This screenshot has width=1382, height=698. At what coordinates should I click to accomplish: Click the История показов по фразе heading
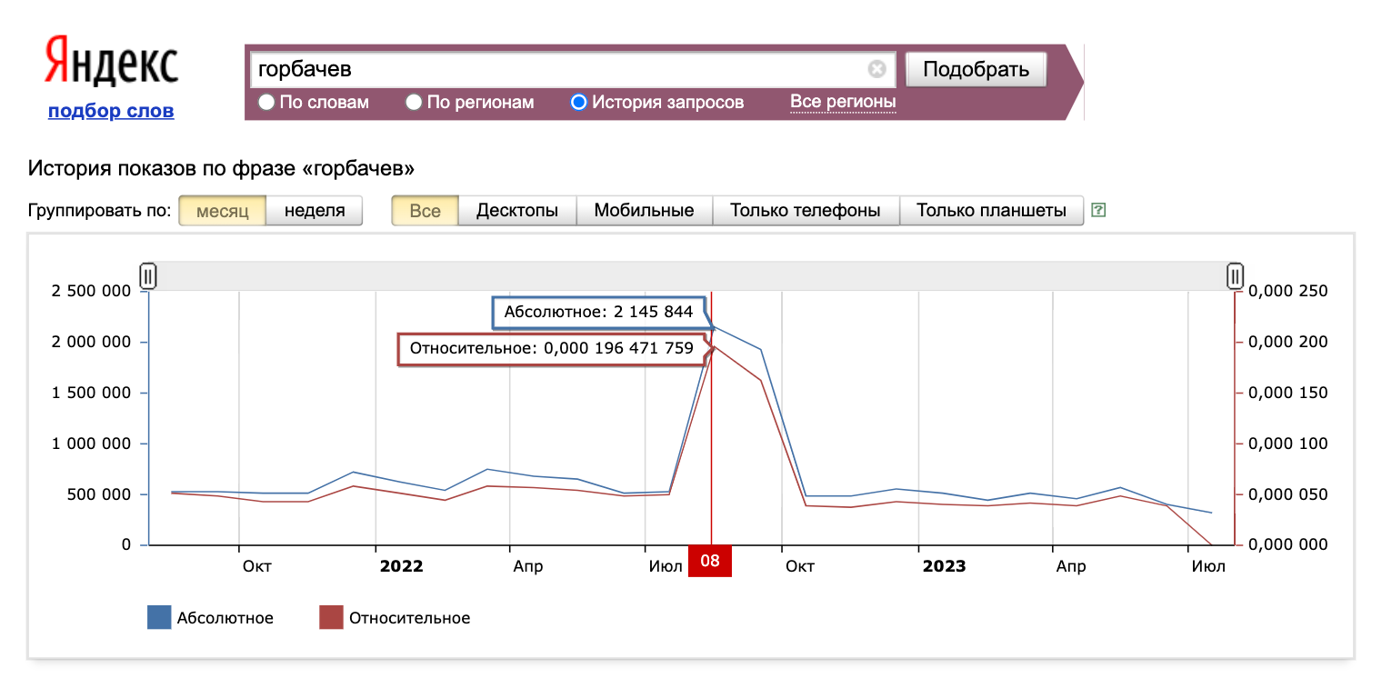tap(221, 168)
